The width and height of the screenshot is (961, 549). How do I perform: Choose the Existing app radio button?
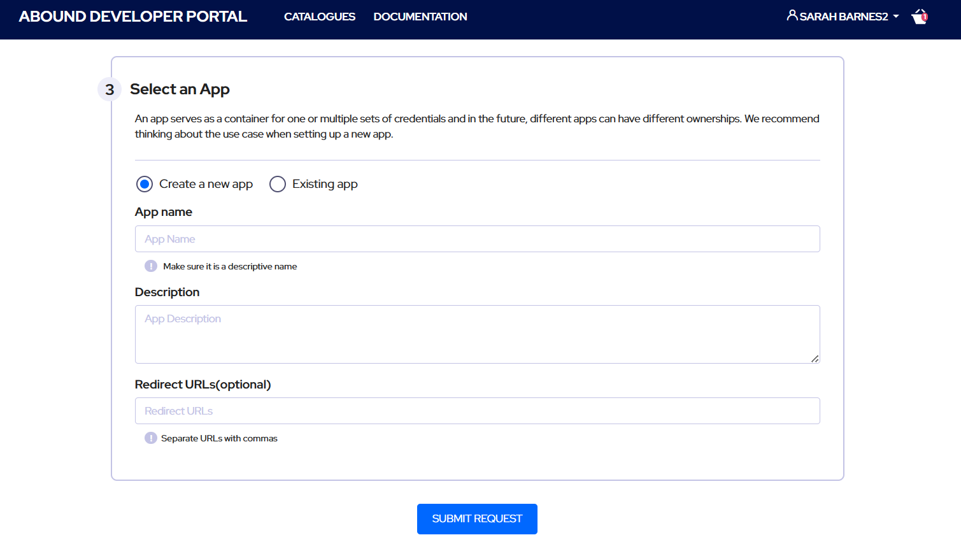click(278, 184)
